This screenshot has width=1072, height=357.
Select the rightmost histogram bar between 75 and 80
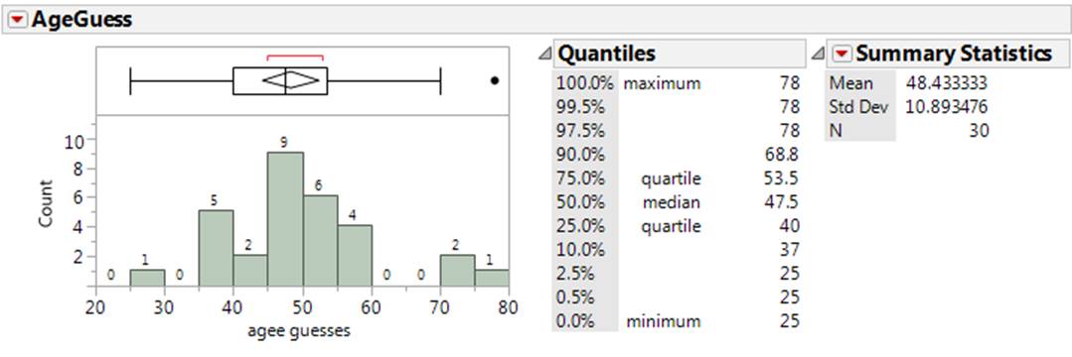click(492, 277)
